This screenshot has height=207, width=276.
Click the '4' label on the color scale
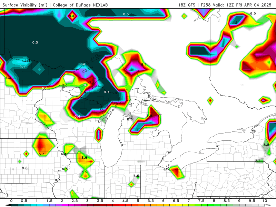coord(113,201)
